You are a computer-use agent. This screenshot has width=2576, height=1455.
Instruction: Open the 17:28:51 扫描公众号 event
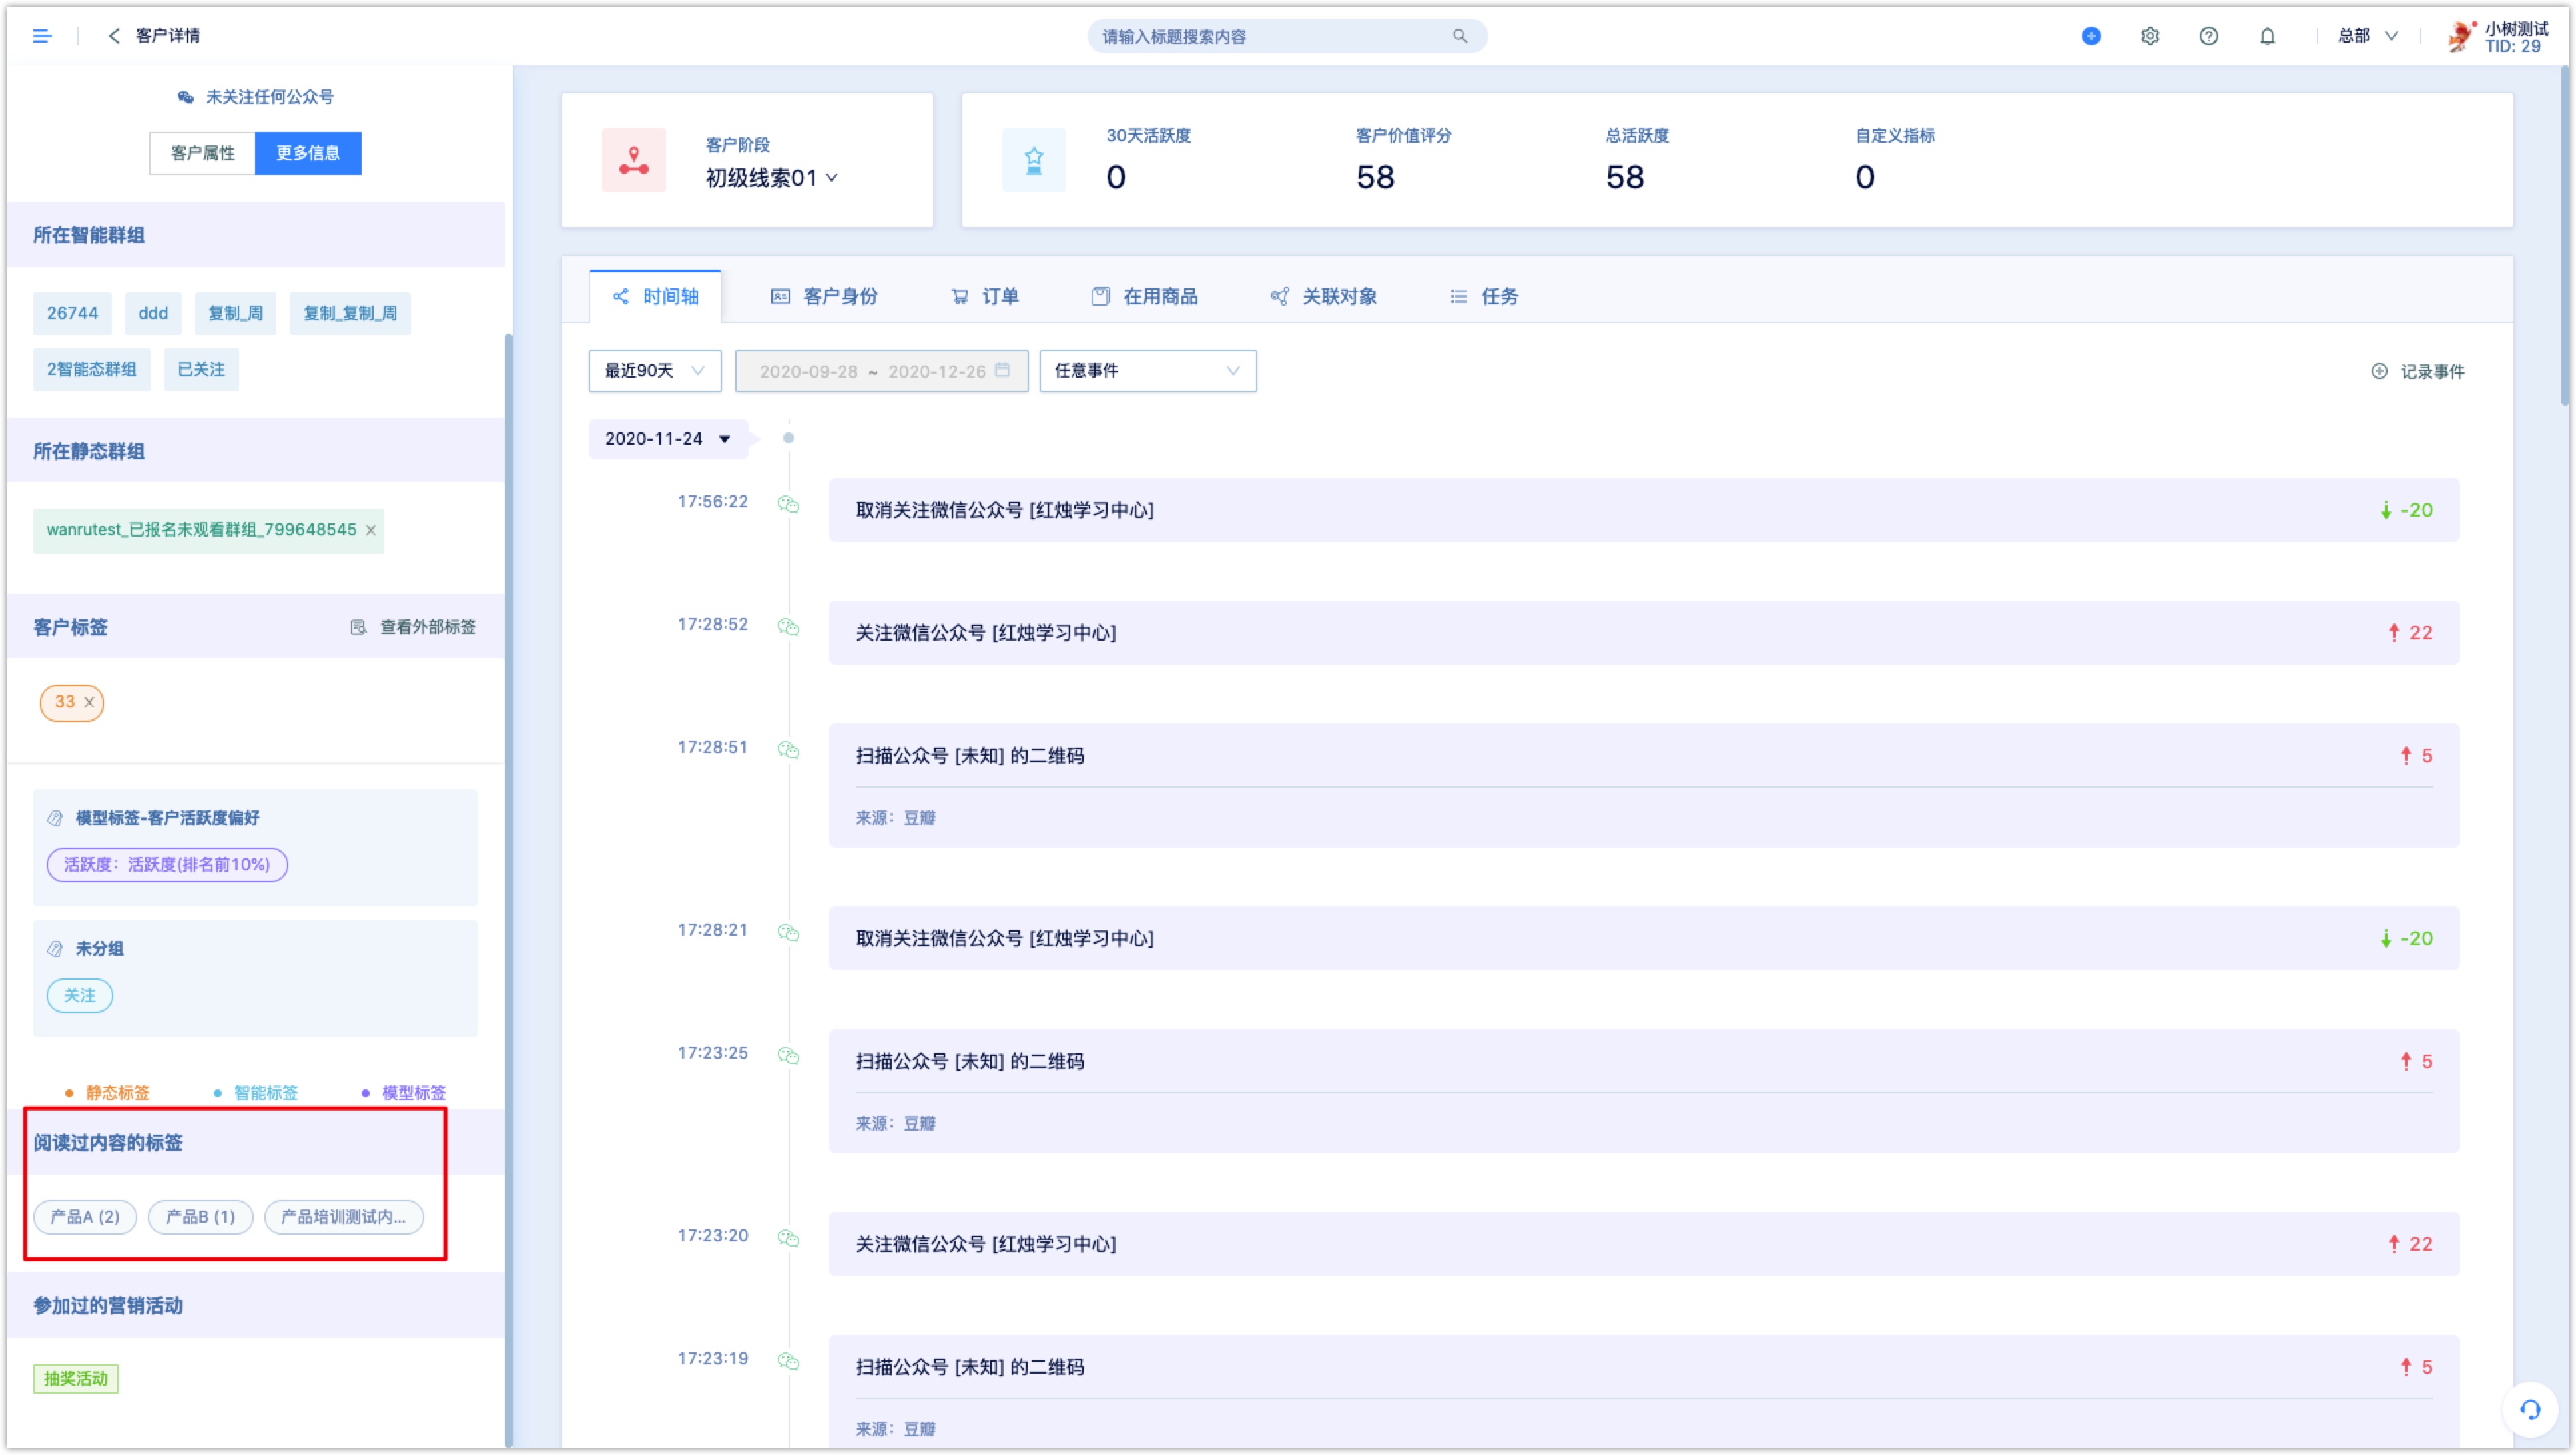tap(1643, 786)
